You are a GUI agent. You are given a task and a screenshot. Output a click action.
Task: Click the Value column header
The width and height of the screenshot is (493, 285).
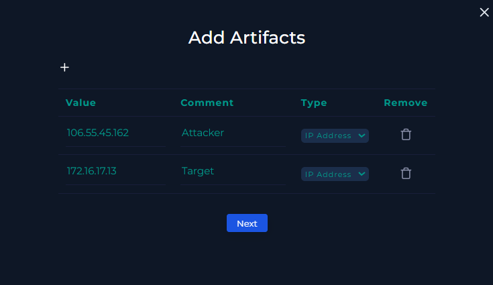[x=80, y=103]
